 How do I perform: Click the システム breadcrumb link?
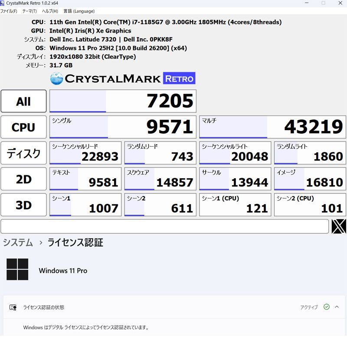(x=18, y=243)
